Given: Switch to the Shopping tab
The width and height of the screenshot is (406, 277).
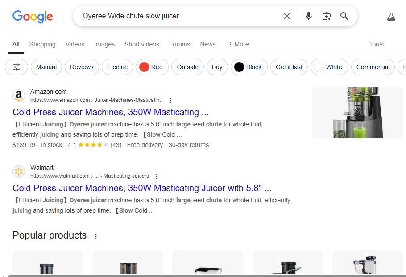Looking at the screenshot, I should click(42, 44).
